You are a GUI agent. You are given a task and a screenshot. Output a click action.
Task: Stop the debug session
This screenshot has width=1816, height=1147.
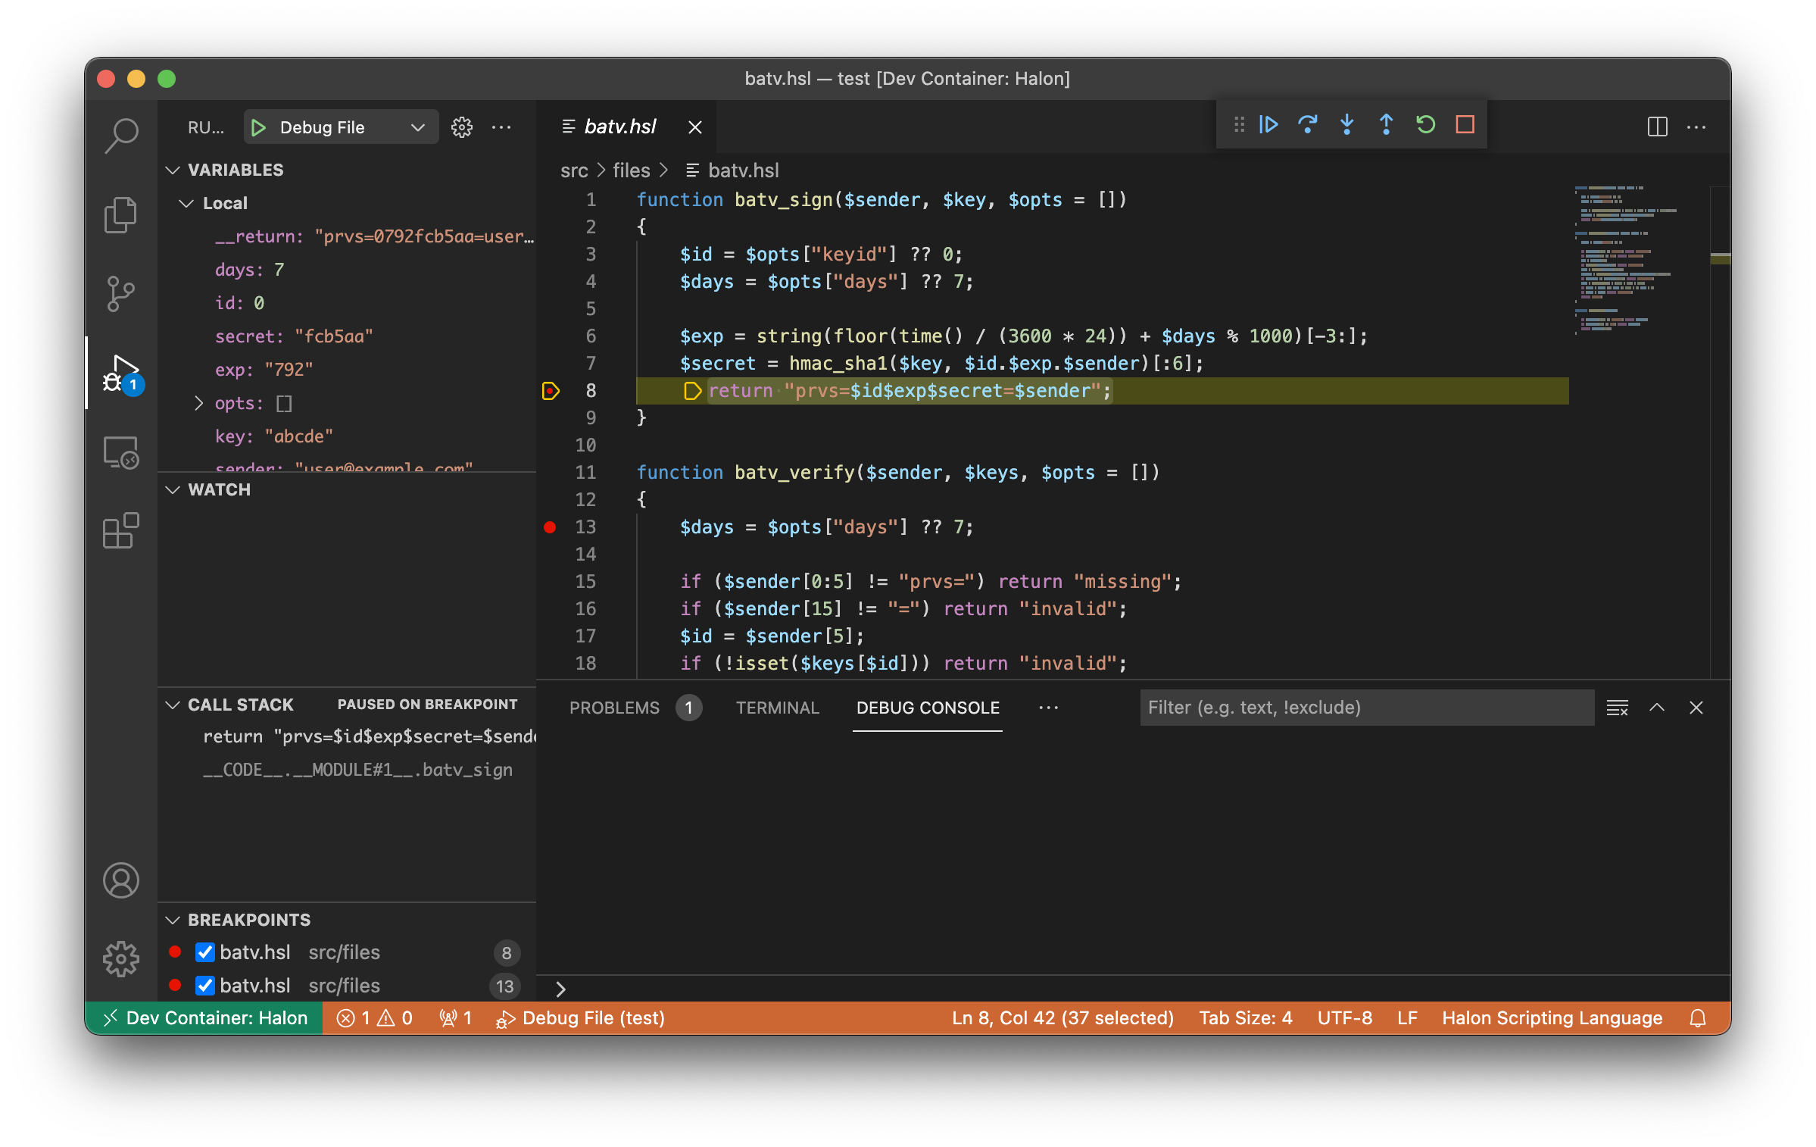click(1465, 124)
